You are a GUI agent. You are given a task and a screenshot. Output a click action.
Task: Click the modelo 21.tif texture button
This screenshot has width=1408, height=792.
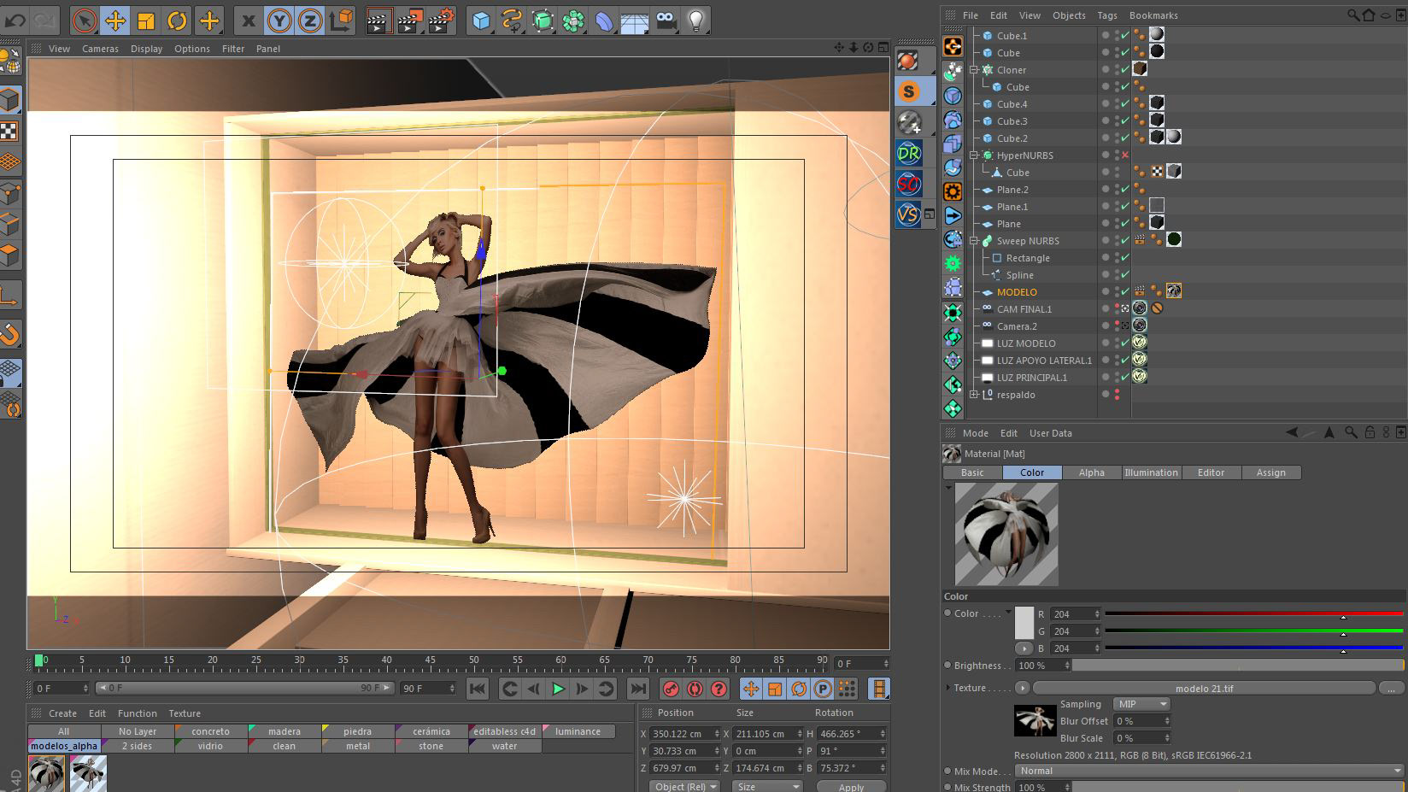[1203, 688]
